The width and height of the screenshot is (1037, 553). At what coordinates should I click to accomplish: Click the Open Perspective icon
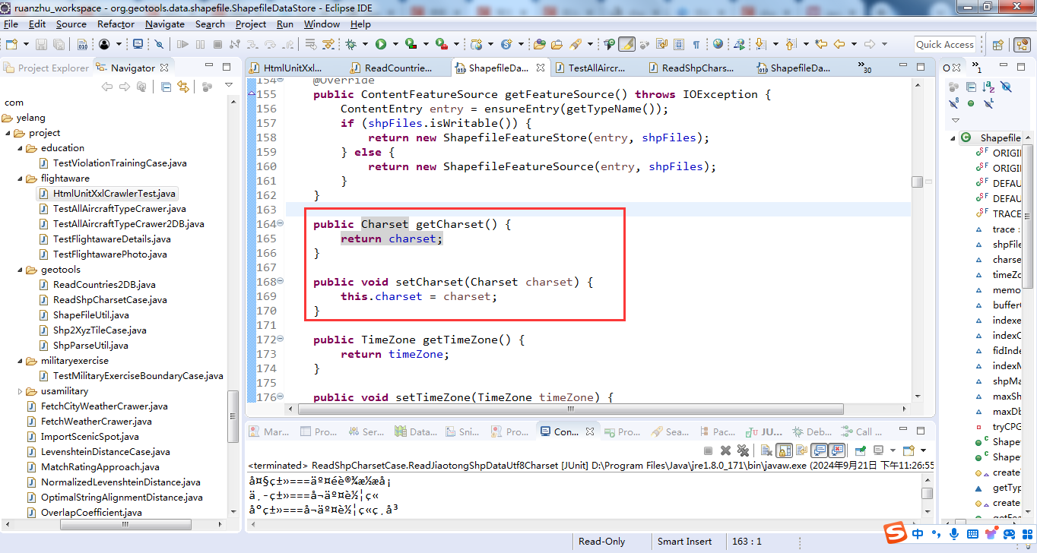tap(998, 44)
